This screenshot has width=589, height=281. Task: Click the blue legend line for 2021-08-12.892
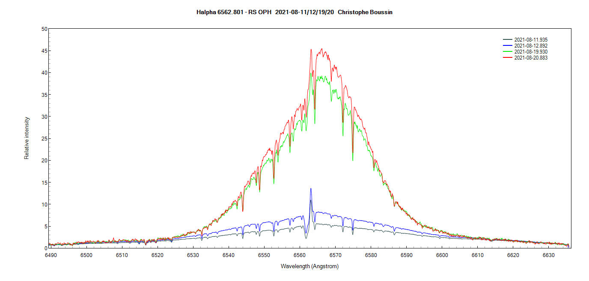tap(508, 46)
